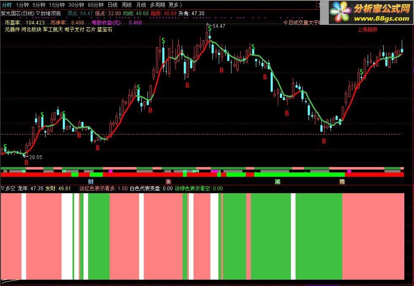Switch to the 日线 daily chart tab

point(113,5)
